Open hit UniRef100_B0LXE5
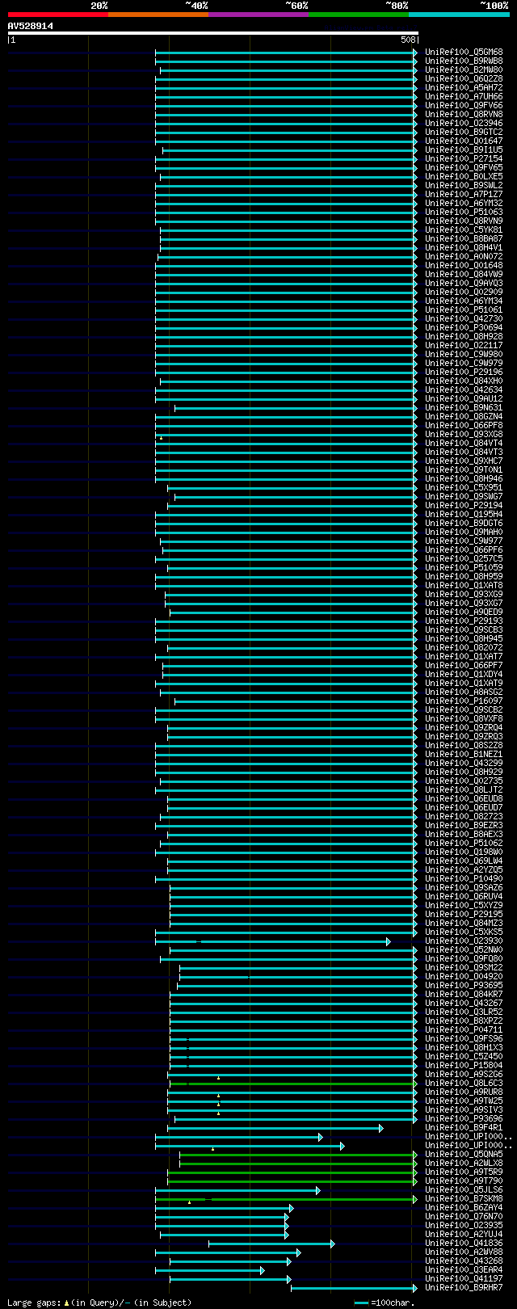 pyautogui.click(x=464, y=177)
